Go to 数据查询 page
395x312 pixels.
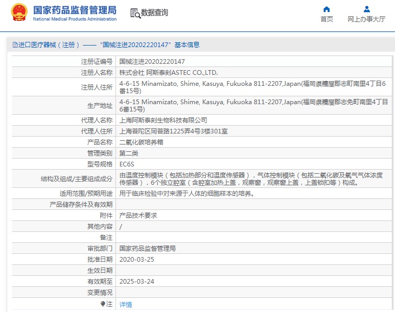[x=154, y=13]
